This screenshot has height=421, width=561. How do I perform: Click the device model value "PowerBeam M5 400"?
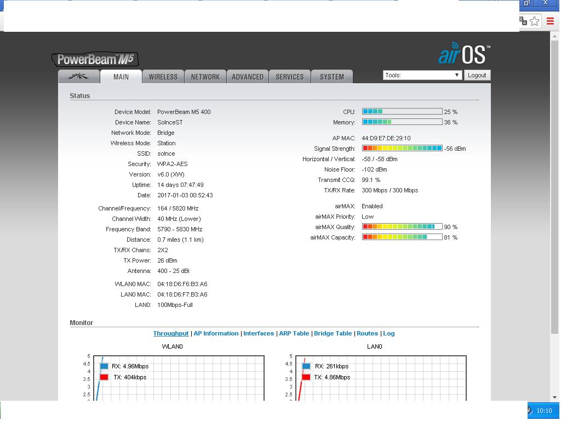tap(184, 112)
